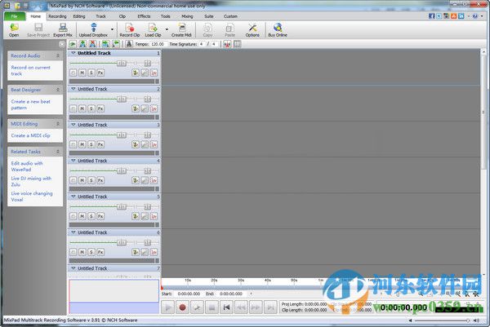The width and height of the screenshot is (490, 327).
Task: Arm record on track 6
Action: [73, 252]
